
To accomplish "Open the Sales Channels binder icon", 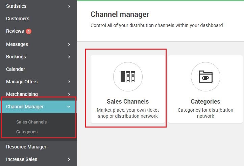I will [128, 77].
